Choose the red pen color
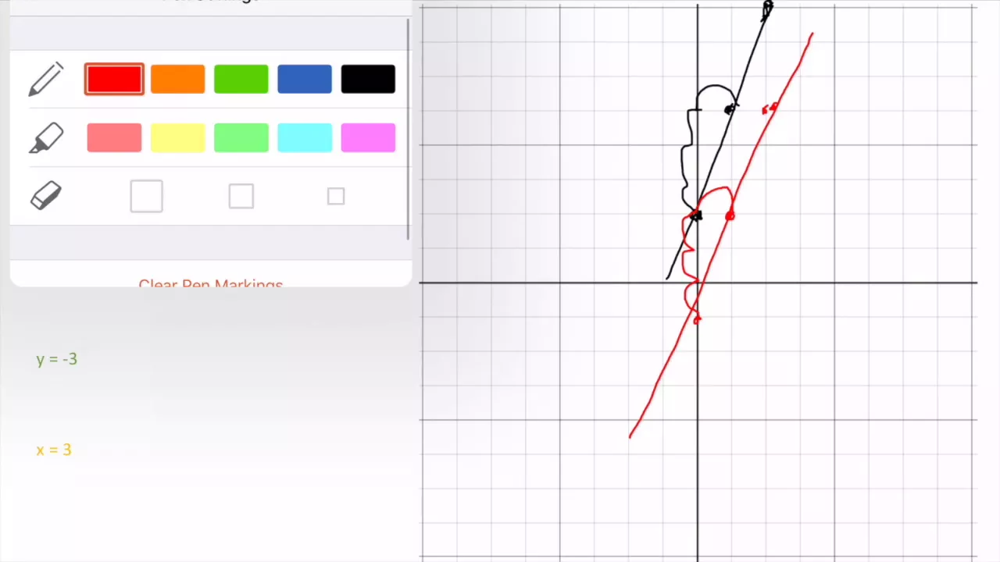Screen dimensions: 1000x562 [x=114, y=80]
